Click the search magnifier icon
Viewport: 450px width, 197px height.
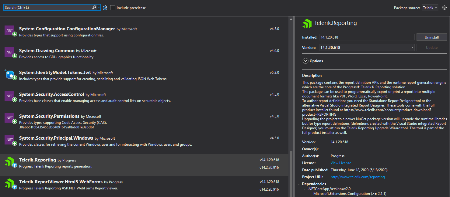94,8
